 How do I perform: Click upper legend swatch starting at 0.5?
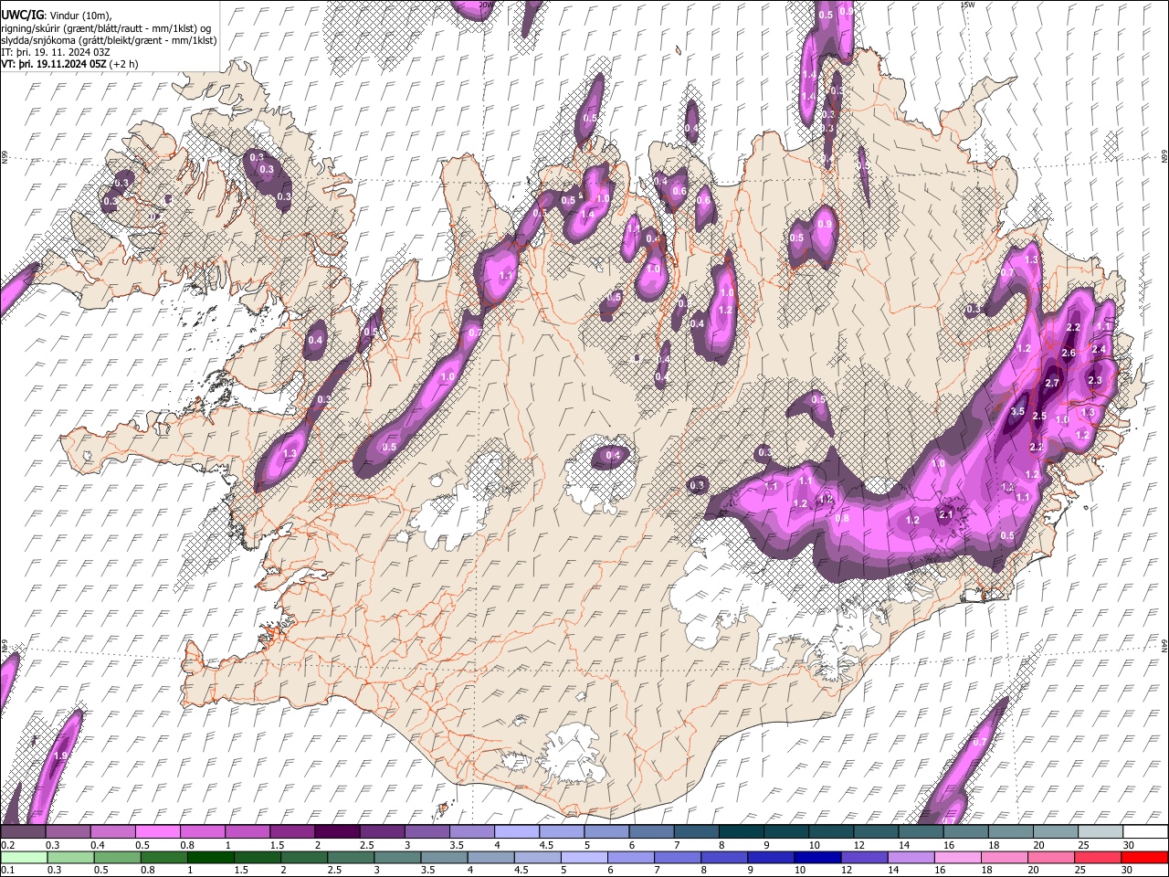click(x=157, y=831)
